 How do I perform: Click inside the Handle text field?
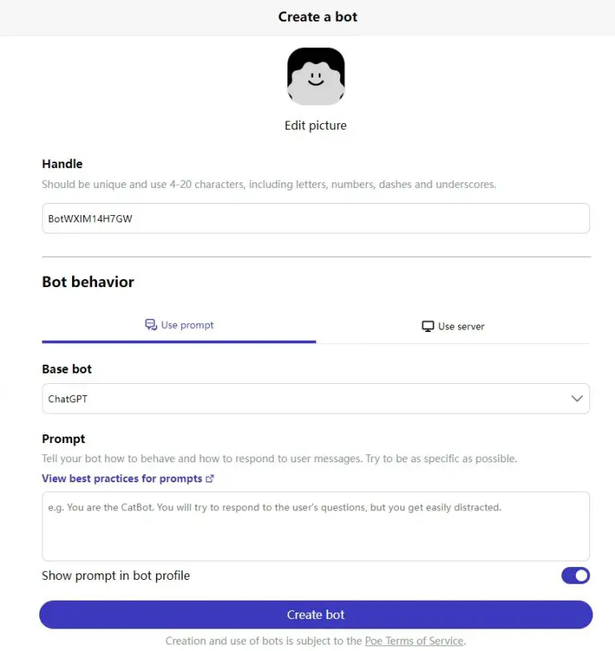[316, 218]
